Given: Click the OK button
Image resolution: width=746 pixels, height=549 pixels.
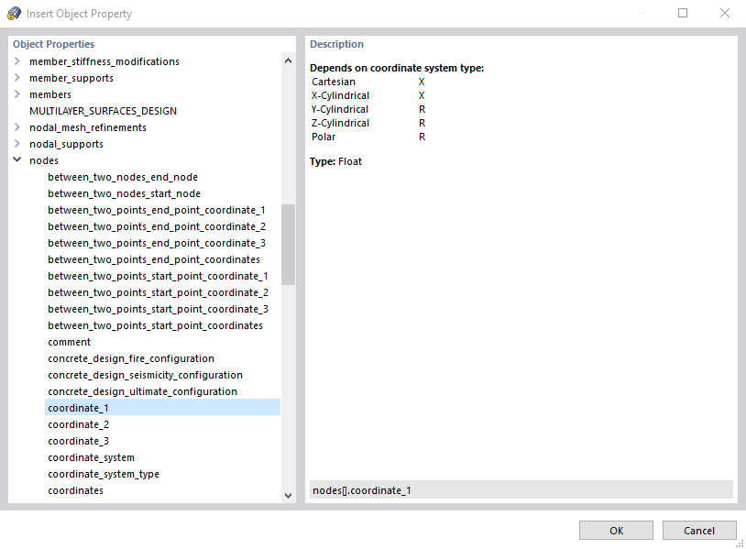Looking at the screenshot, I should (616, 531).
